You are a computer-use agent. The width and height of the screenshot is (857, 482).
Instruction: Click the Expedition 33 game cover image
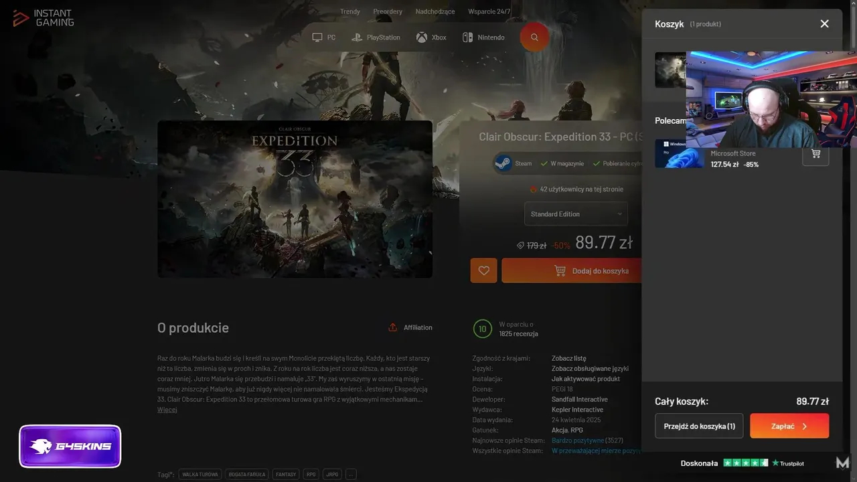pyautogui.click(x=295, y=199)
